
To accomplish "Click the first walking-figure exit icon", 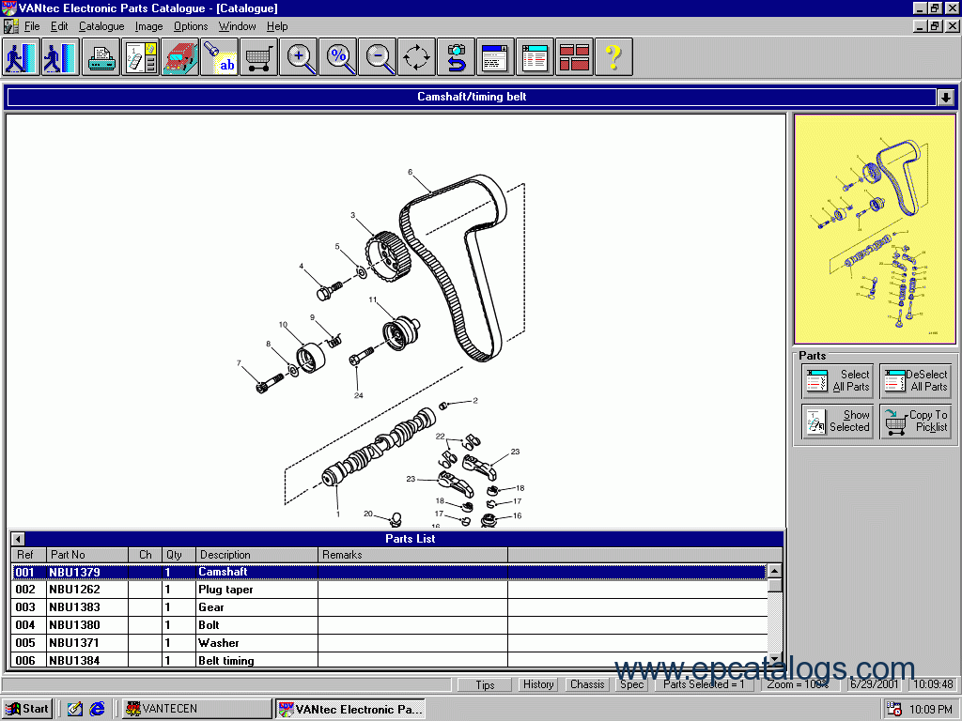I will (x=21, y=57).
